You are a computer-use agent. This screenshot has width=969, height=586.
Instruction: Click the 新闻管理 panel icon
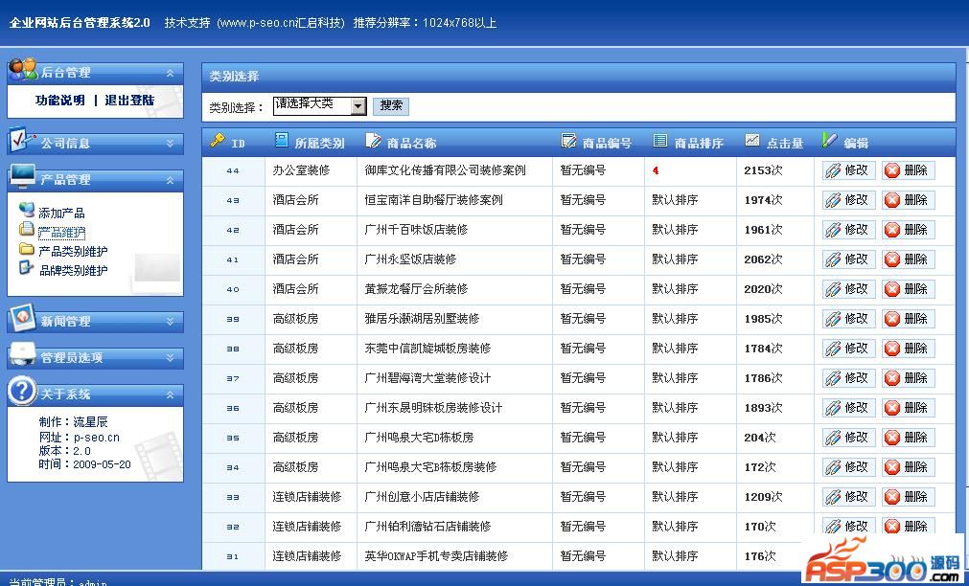[x=22, y=320]
